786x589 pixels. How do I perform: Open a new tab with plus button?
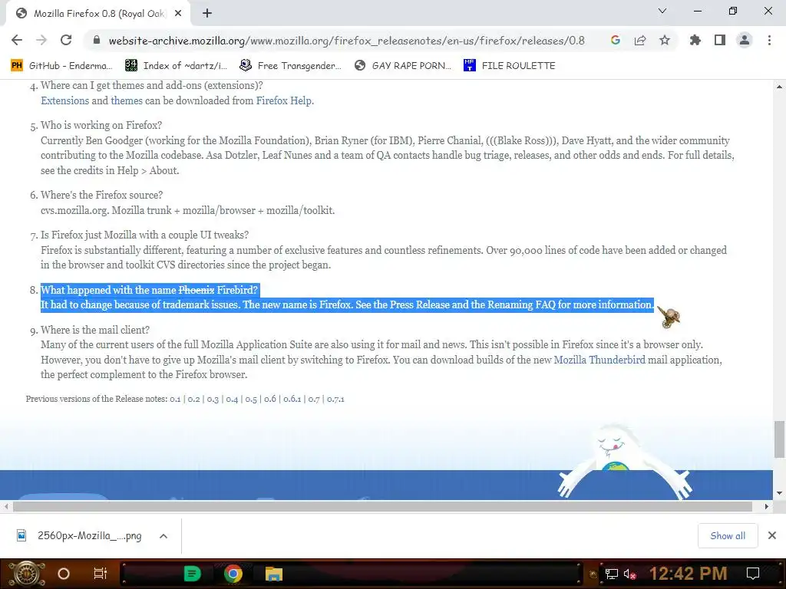(207, 14)
